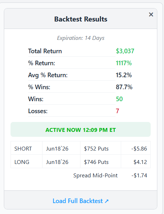This screenshot has height=214, width=164.
Task: Click the ACTIVE NOW 12:09 PM ET banner
Action: point(80,129)
